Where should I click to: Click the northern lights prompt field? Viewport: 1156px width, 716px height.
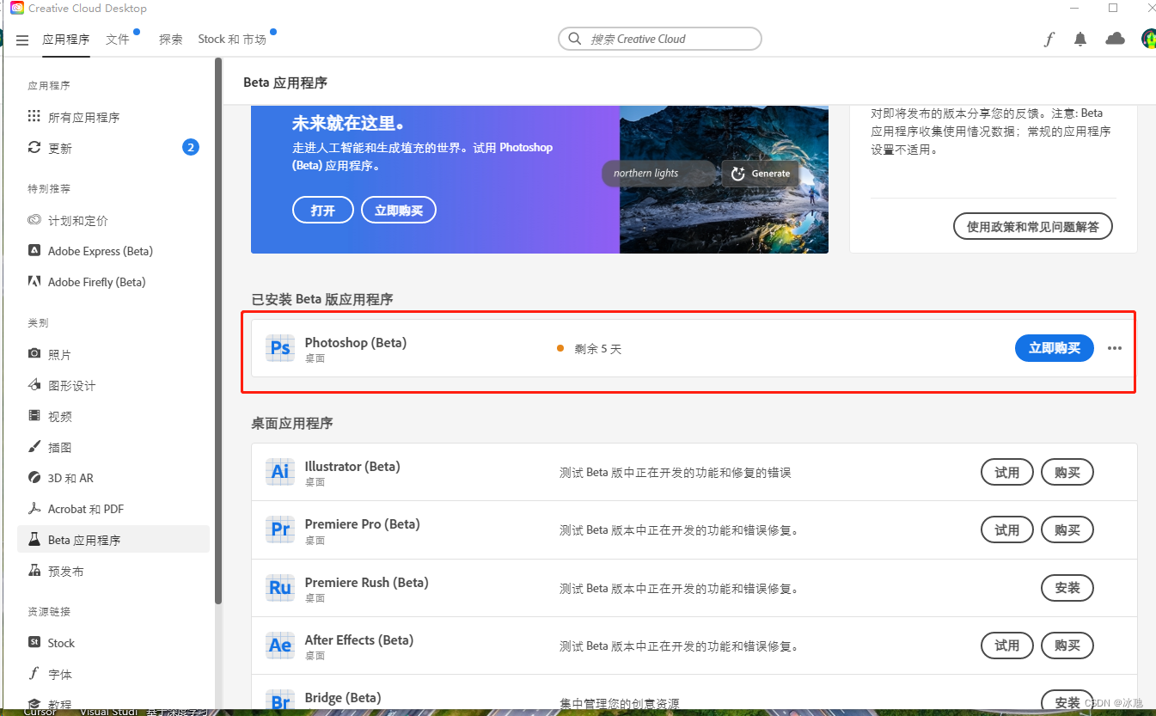658,174
